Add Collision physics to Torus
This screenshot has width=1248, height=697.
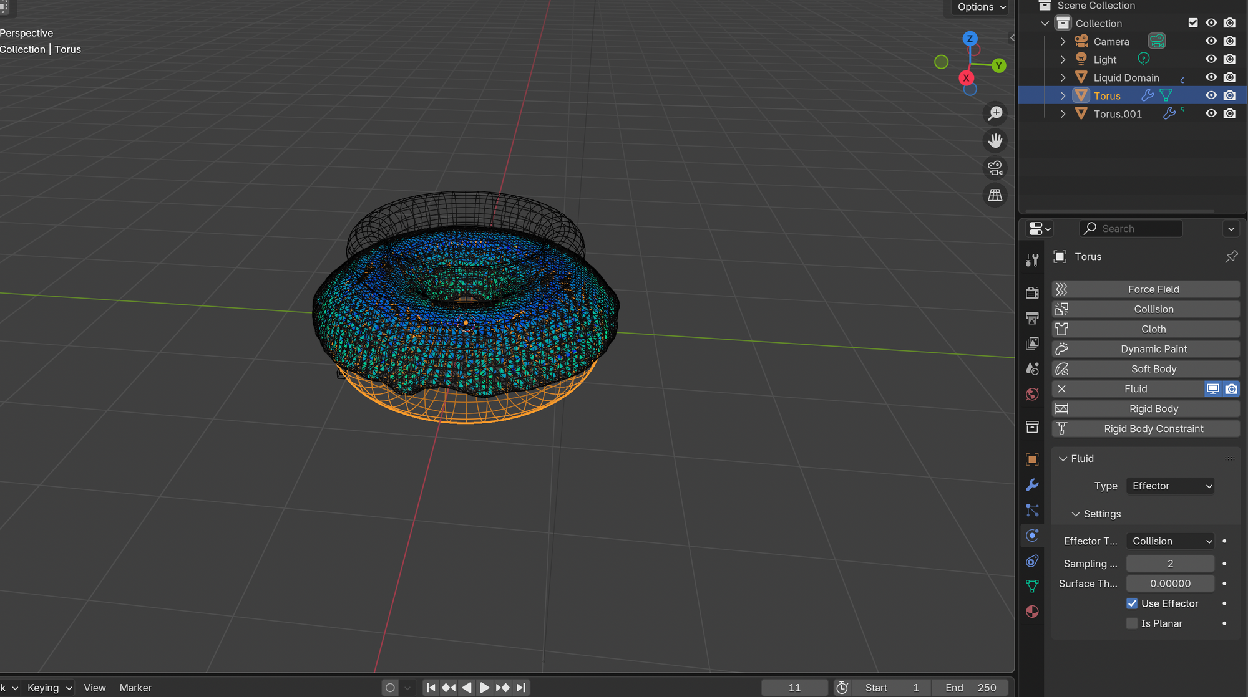[1146, 309]
